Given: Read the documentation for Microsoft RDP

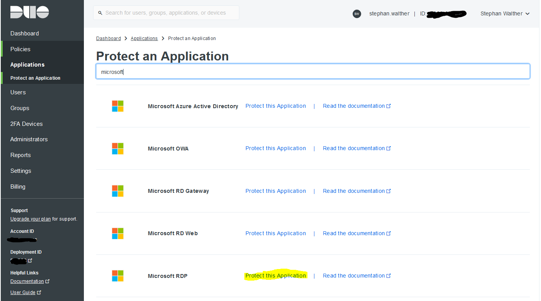Looking at the screenshot, I should (x=354, y=276).
